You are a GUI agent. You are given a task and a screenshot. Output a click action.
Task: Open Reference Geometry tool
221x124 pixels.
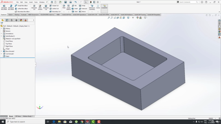pos(92,7)
